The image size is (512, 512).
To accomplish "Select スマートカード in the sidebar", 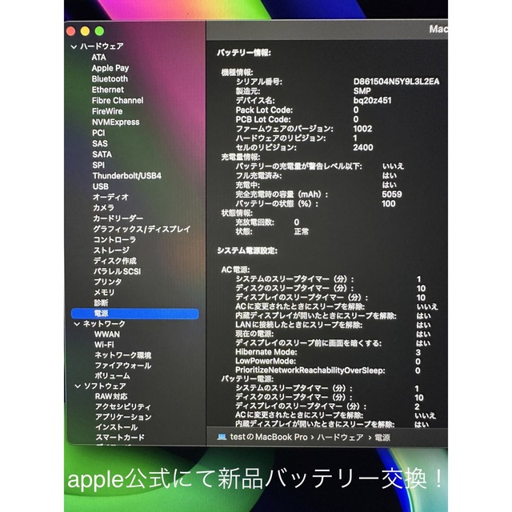I will (120, 438).
